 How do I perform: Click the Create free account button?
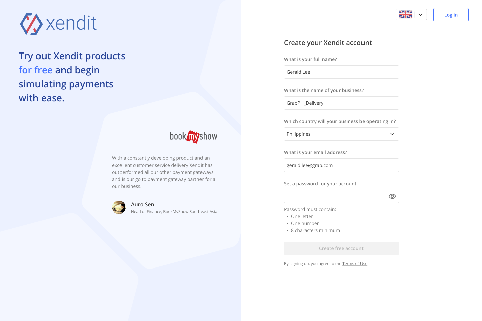point(341,248)
